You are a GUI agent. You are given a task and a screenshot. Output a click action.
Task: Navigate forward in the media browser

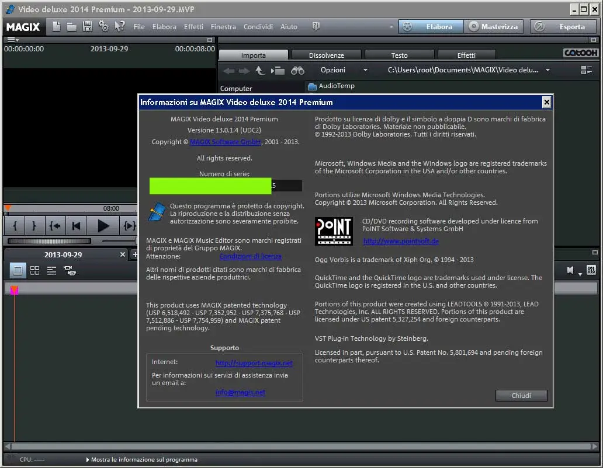(244, 71)
